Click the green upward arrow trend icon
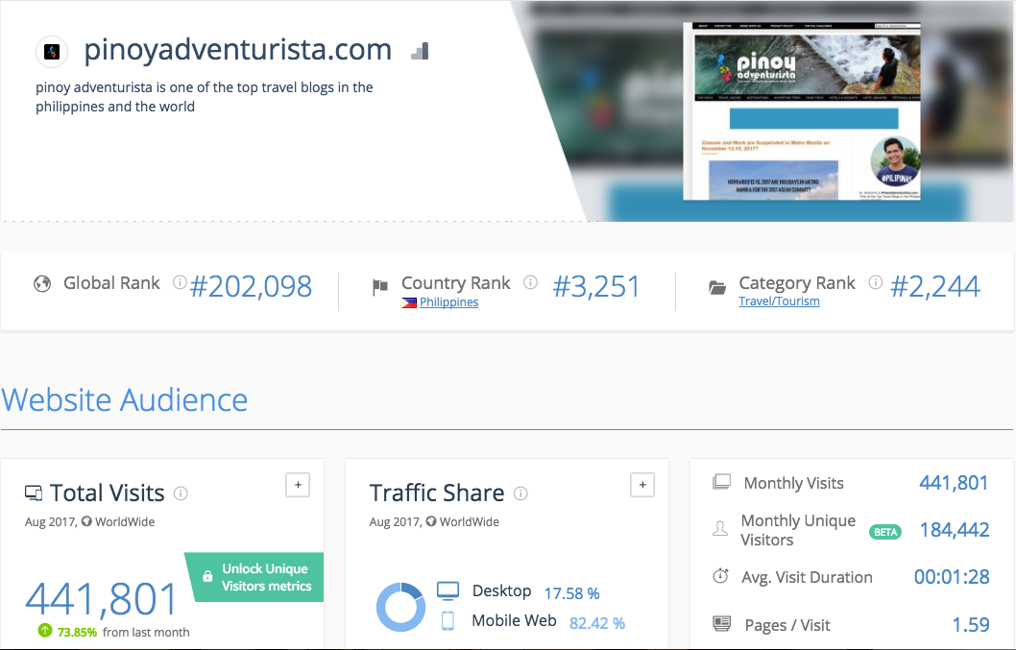Viewport: 1016px width, 650px height. [45, 630]
